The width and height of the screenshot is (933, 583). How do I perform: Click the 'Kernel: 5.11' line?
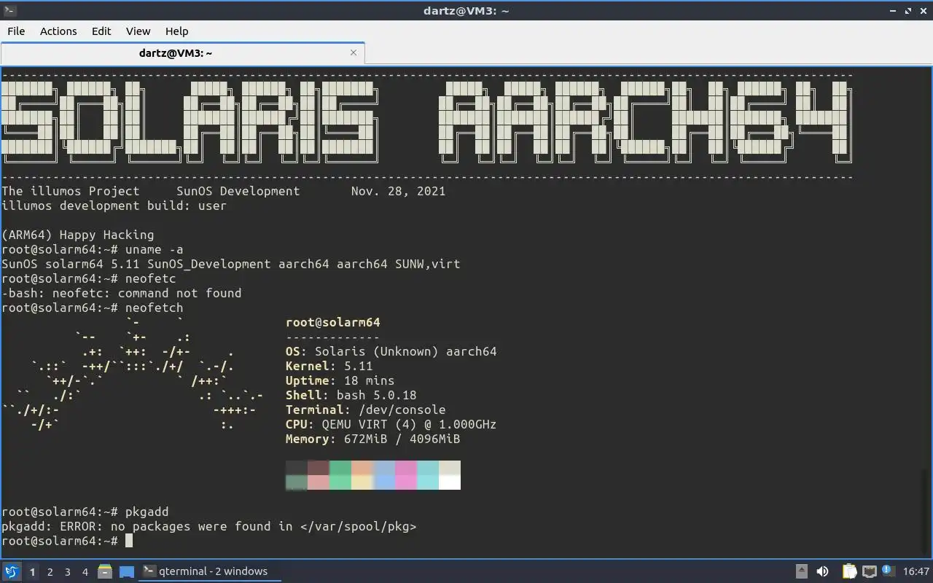point(329,366)
